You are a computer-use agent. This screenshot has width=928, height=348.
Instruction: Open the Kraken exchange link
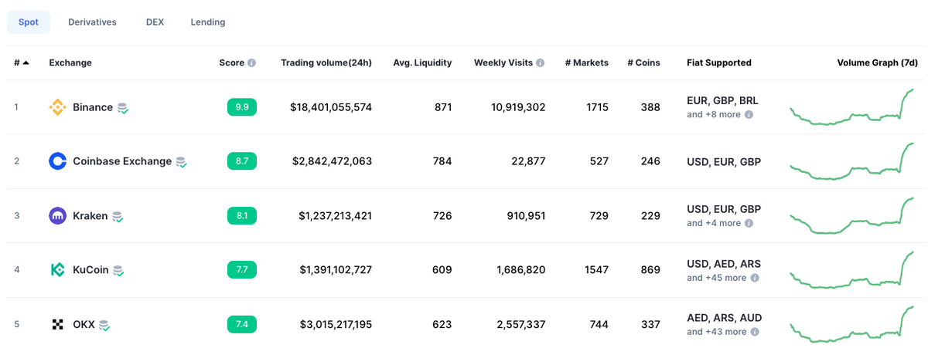tap(90, 216)
